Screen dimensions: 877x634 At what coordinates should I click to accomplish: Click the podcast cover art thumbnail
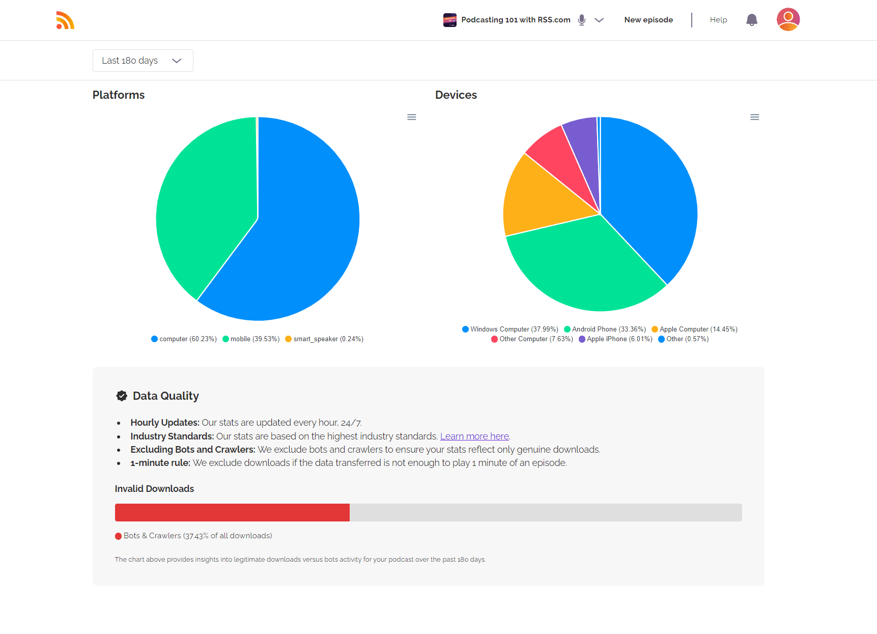pyautogui.click(x=449, y=20)
